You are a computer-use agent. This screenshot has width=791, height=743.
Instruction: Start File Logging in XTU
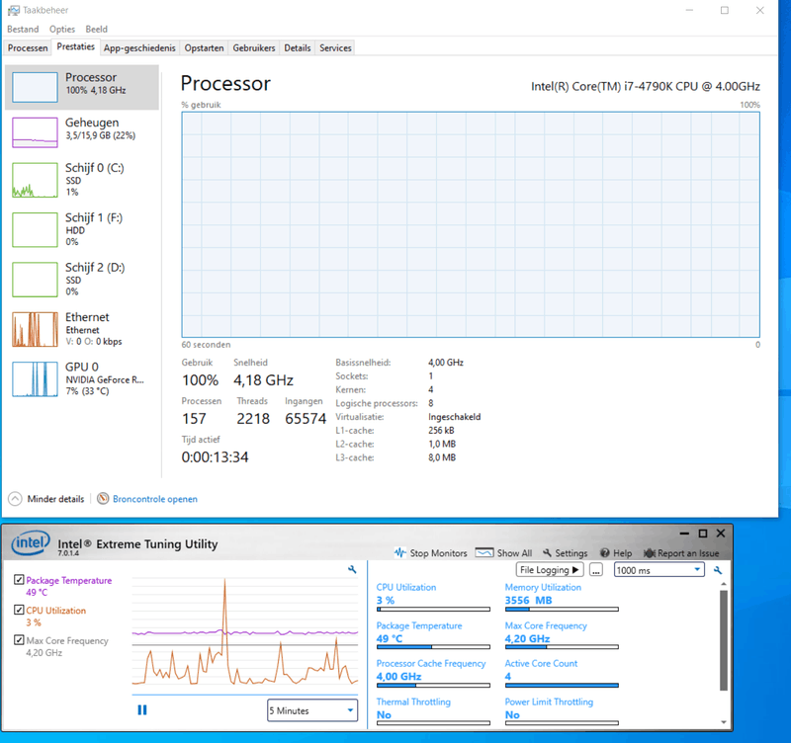point(550,569)
